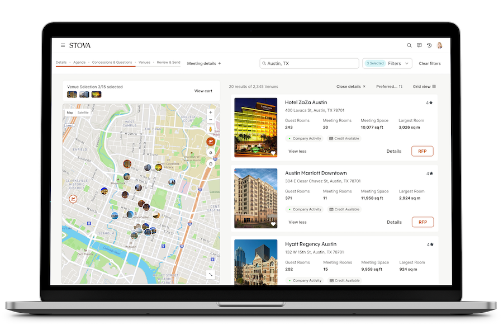503x334 pixels.
Task: Click Company Activity tag on Austin Marriott
Action: point(305,209)
